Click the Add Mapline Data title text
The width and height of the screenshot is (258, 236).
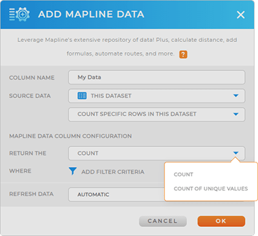[x=91, y=14]
